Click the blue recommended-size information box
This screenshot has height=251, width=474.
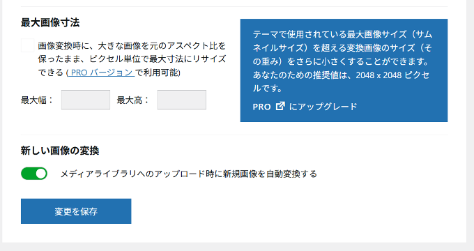pos(344,70)
